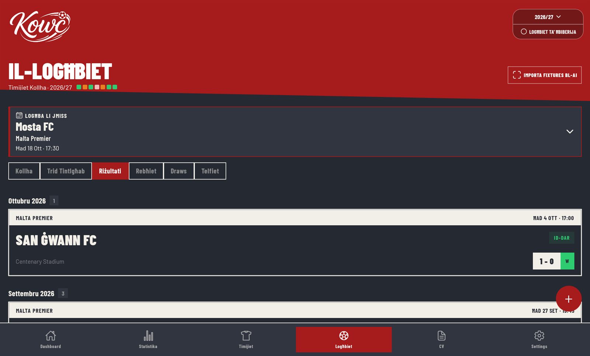Open the Statistika bar chart icon
Viewport: 590px width, 356px height.
148,336
